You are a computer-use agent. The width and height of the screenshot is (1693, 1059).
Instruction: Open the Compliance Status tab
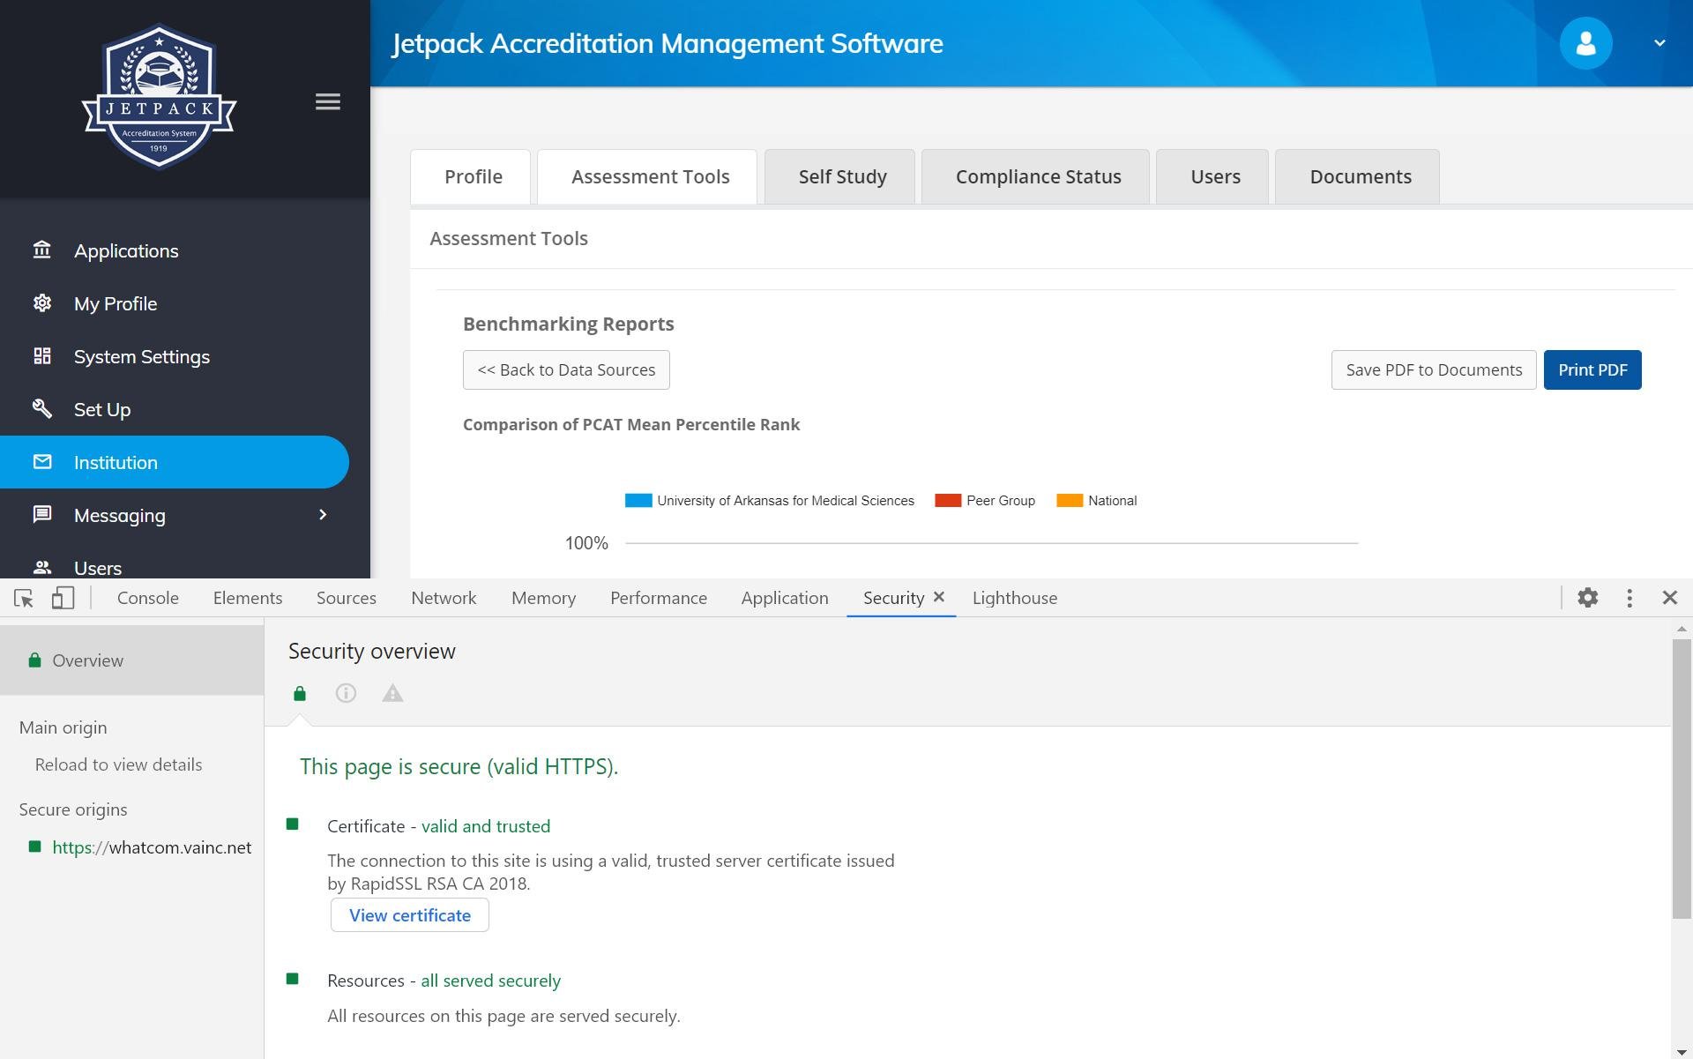pos(1037,177)
